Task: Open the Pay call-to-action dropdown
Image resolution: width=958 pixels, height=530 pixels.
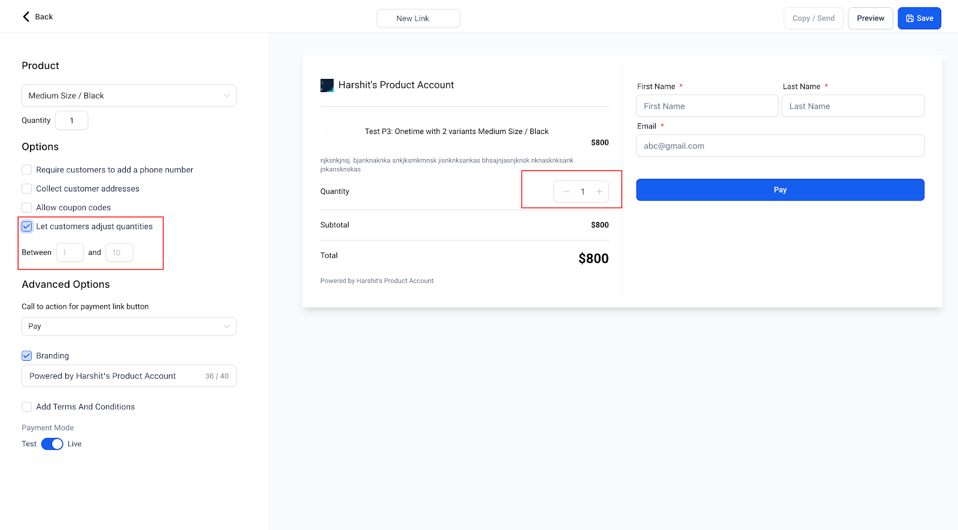Action: (x=129, y=327)
